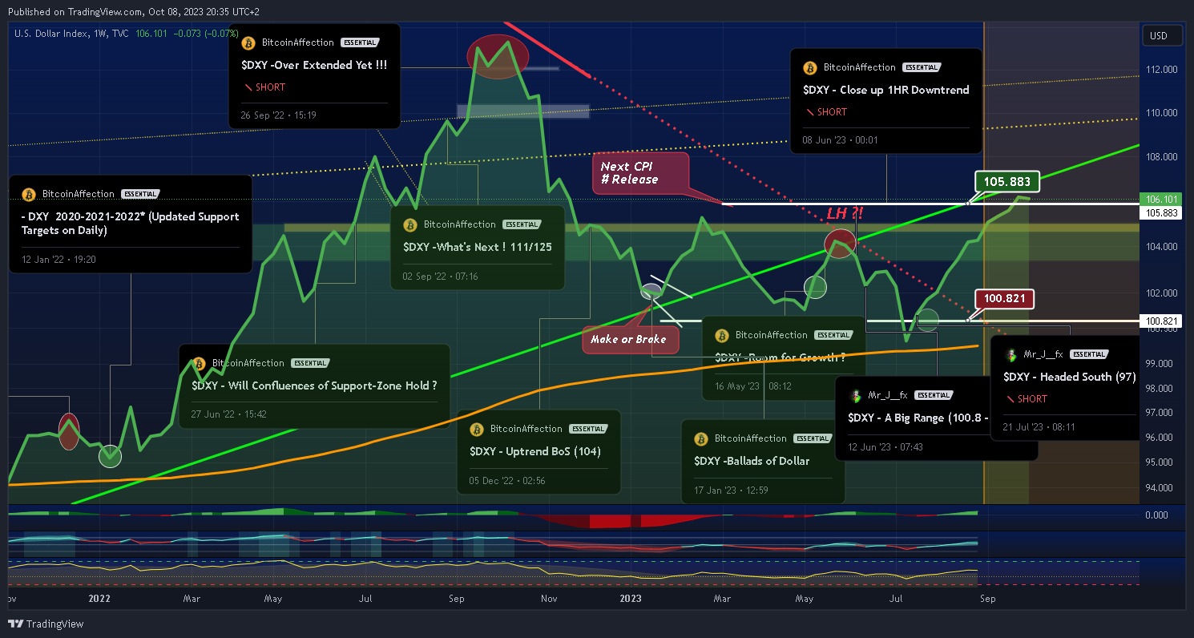Click the red circle marker under 'LH ?!'
The width and height of the screenshot is (1194, 638).
pos(839,243)
